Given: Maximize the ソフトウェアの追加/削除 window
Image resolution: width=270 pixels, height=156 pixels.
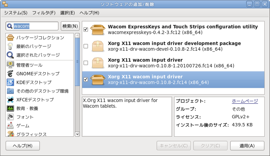Looking at the screenshot, I should tap(257, 4).
